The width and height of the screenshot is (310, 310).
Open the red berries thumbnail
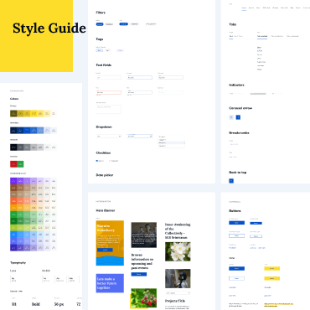point(144,298)
